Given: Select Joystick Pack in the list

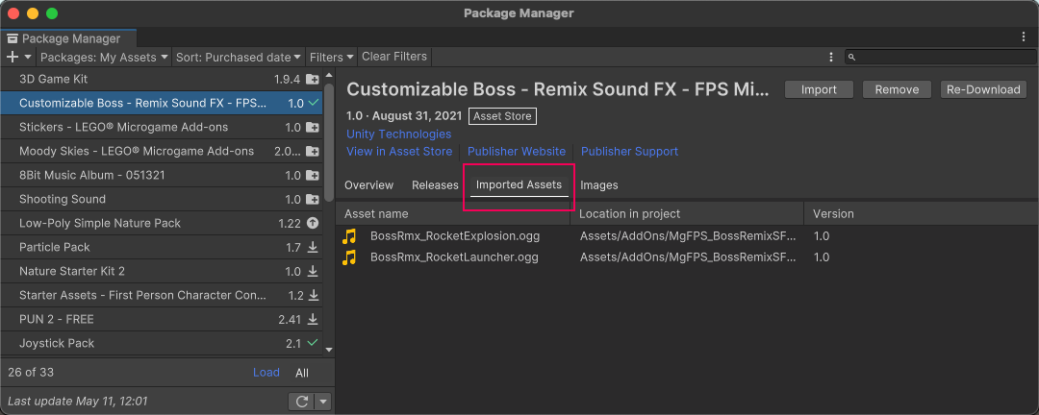Looking at the screenshot, I should 162,343.
